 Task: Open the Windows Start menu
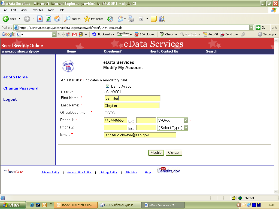tap(13, 205)
